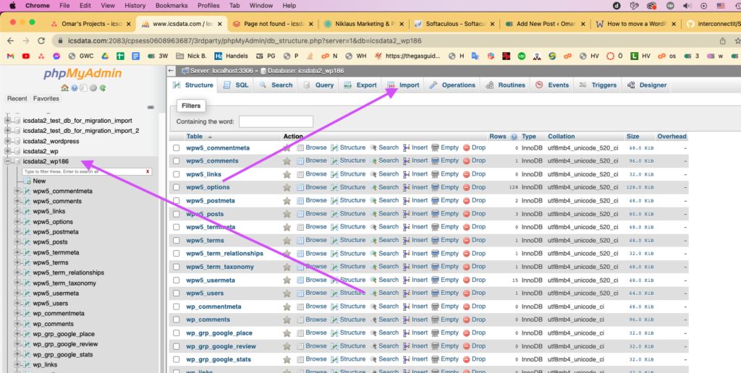Click the link chain icon in navigation panel
741x373 pixels.
[151, 107]
